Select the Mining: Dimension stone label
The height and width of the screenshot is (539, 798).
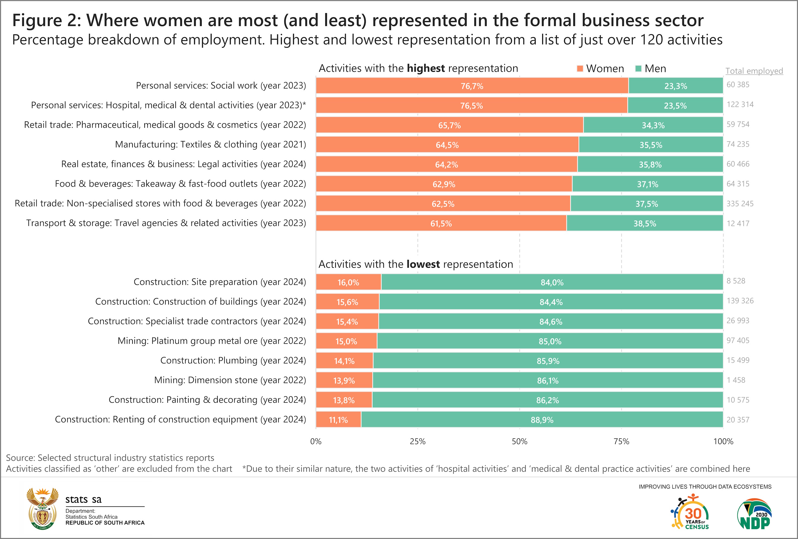(x=230, y=380)
